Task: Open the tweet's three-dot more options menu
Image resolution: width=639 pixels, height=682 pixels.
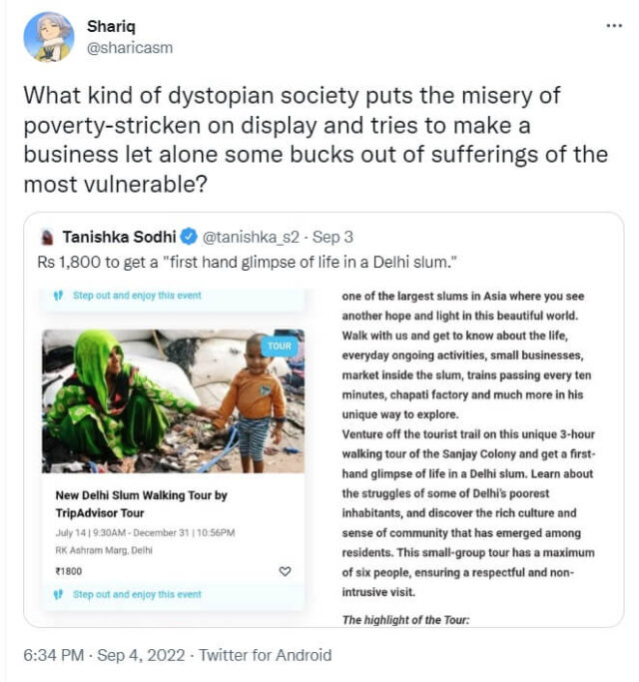Action: [x=613, y=23]
